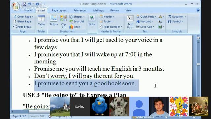Insert a Picture from file
Screen dimensions: 211x119
[54, 20]
